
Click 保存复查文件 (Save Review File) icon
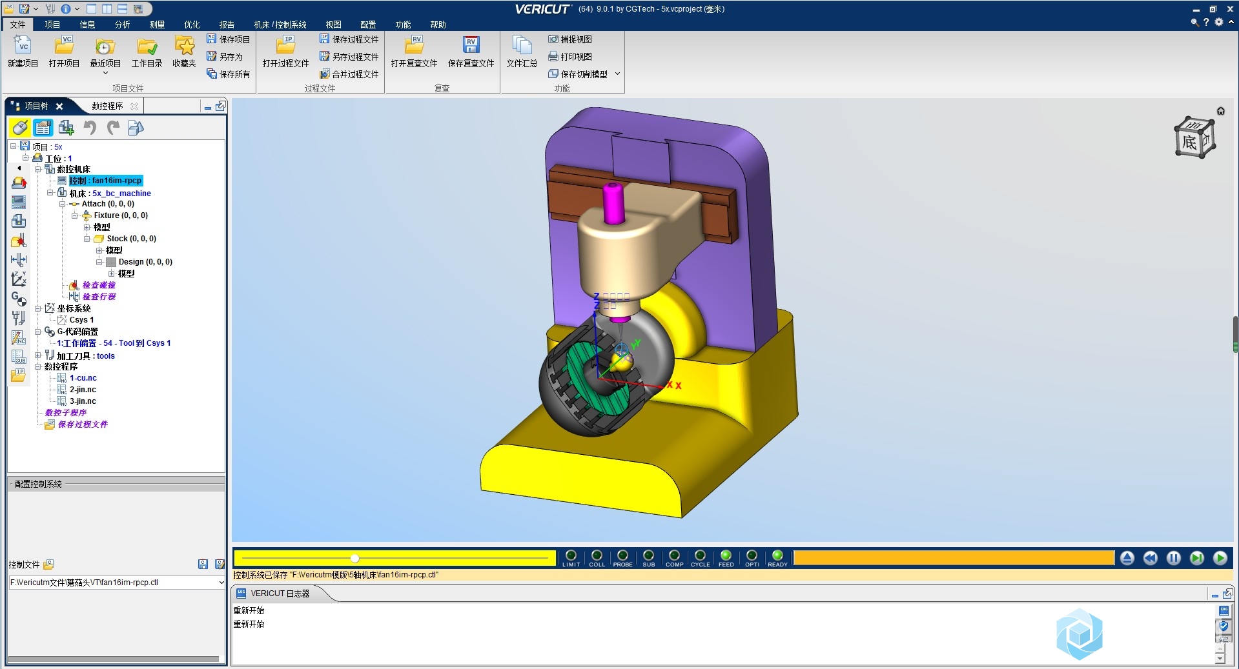pyautogui.click(x=471, y=52)
